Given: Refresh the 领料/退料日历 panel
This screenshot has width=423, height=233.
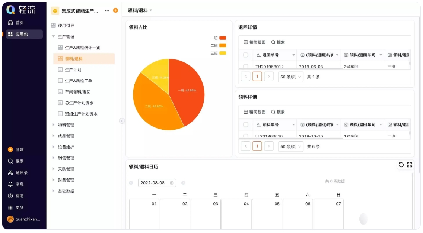Looking at the screenshot, I should tap(400, 165).
